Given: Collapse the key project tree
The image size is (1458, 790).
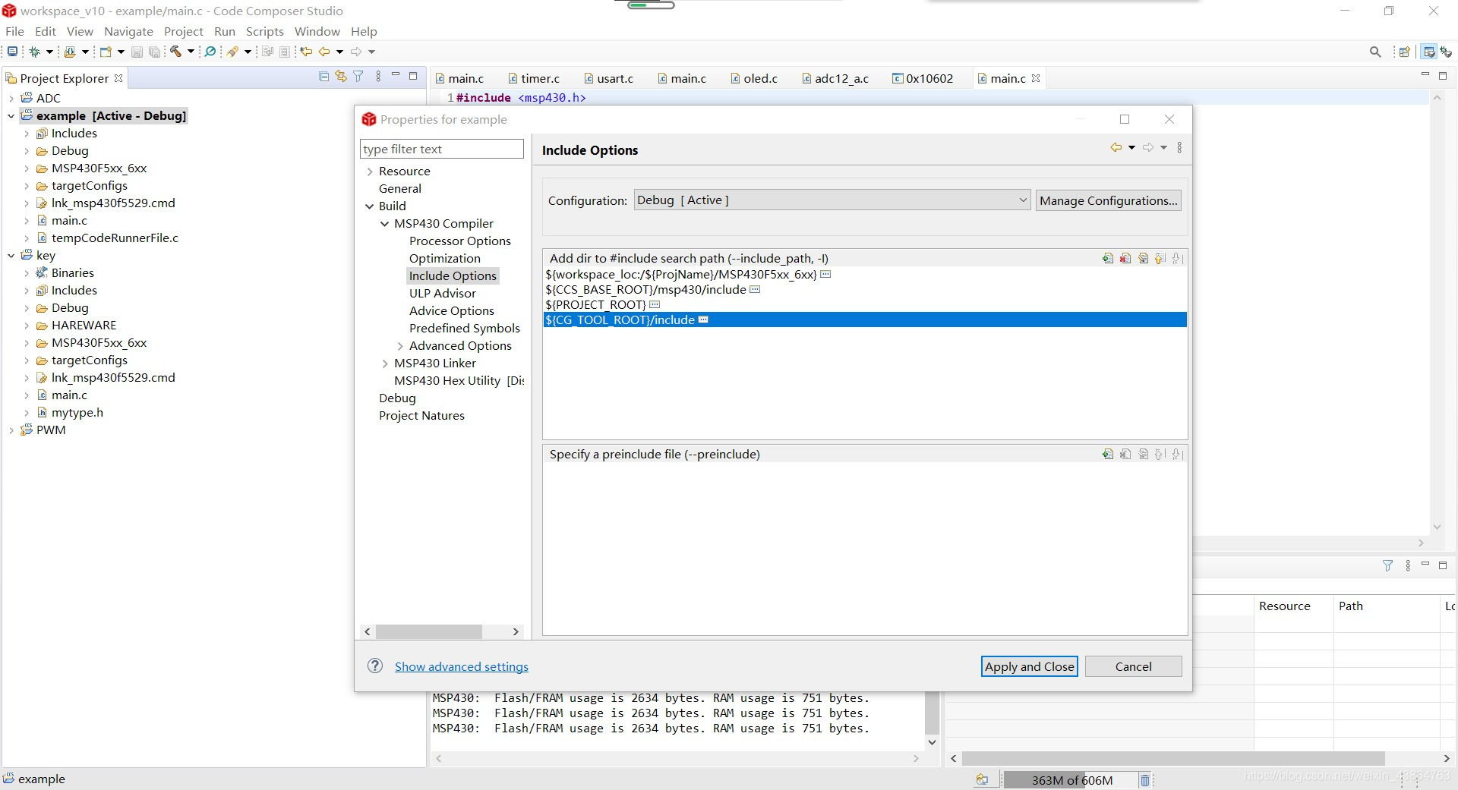Looking at the screenshot, I should tap(11, 256).
